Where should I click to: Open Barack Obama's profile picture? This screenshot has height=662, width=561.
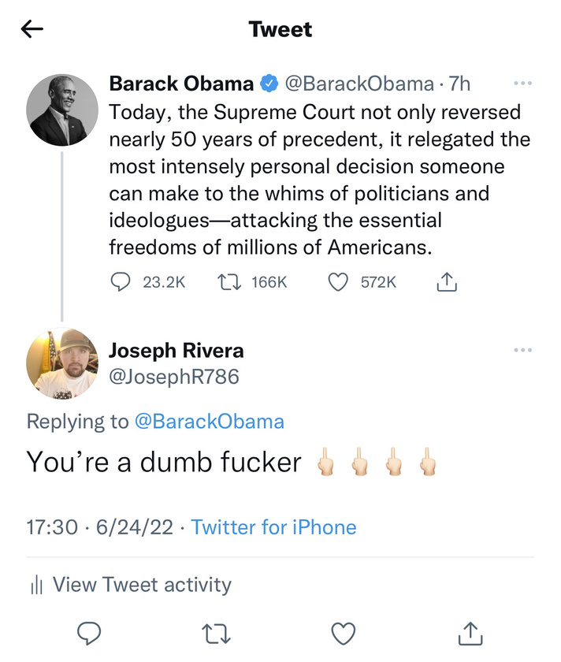coord(62,110)
